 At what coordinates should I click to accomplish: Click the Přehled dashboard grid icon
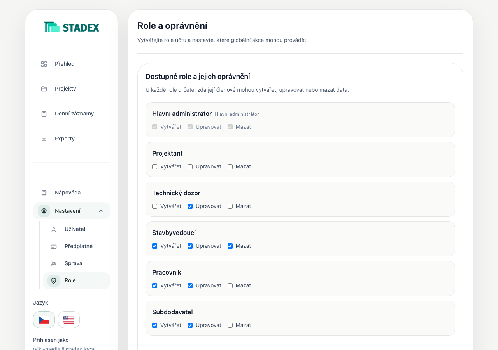(44, 64)
